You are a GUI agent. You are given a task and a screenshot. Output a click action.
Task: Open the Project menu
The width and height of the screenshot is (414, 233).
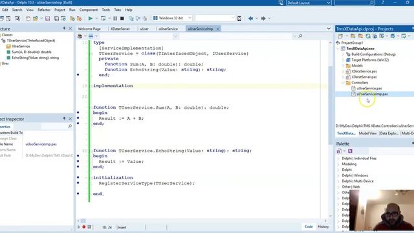pos(60,10)
